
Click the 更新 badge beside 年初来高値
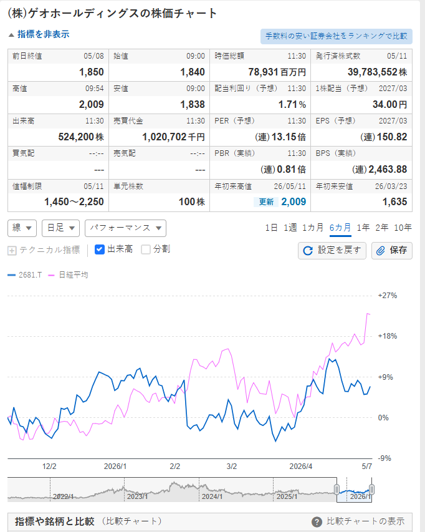point(266,202)
